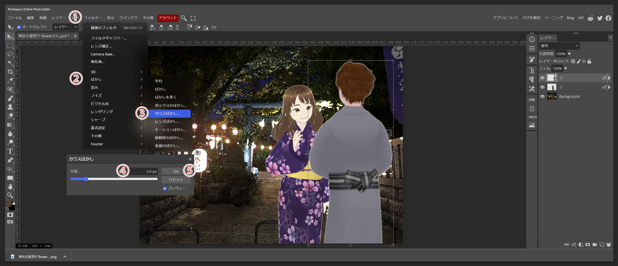
Task: Choose the Type (T) tool
Action: pos(10,151)
